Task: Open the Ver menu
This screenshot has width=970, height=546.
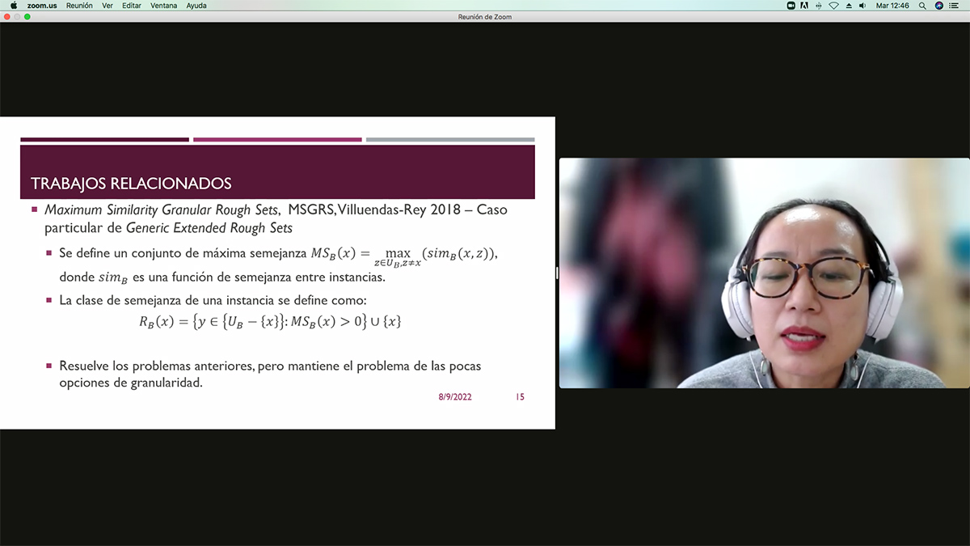Action: (108, 5)
